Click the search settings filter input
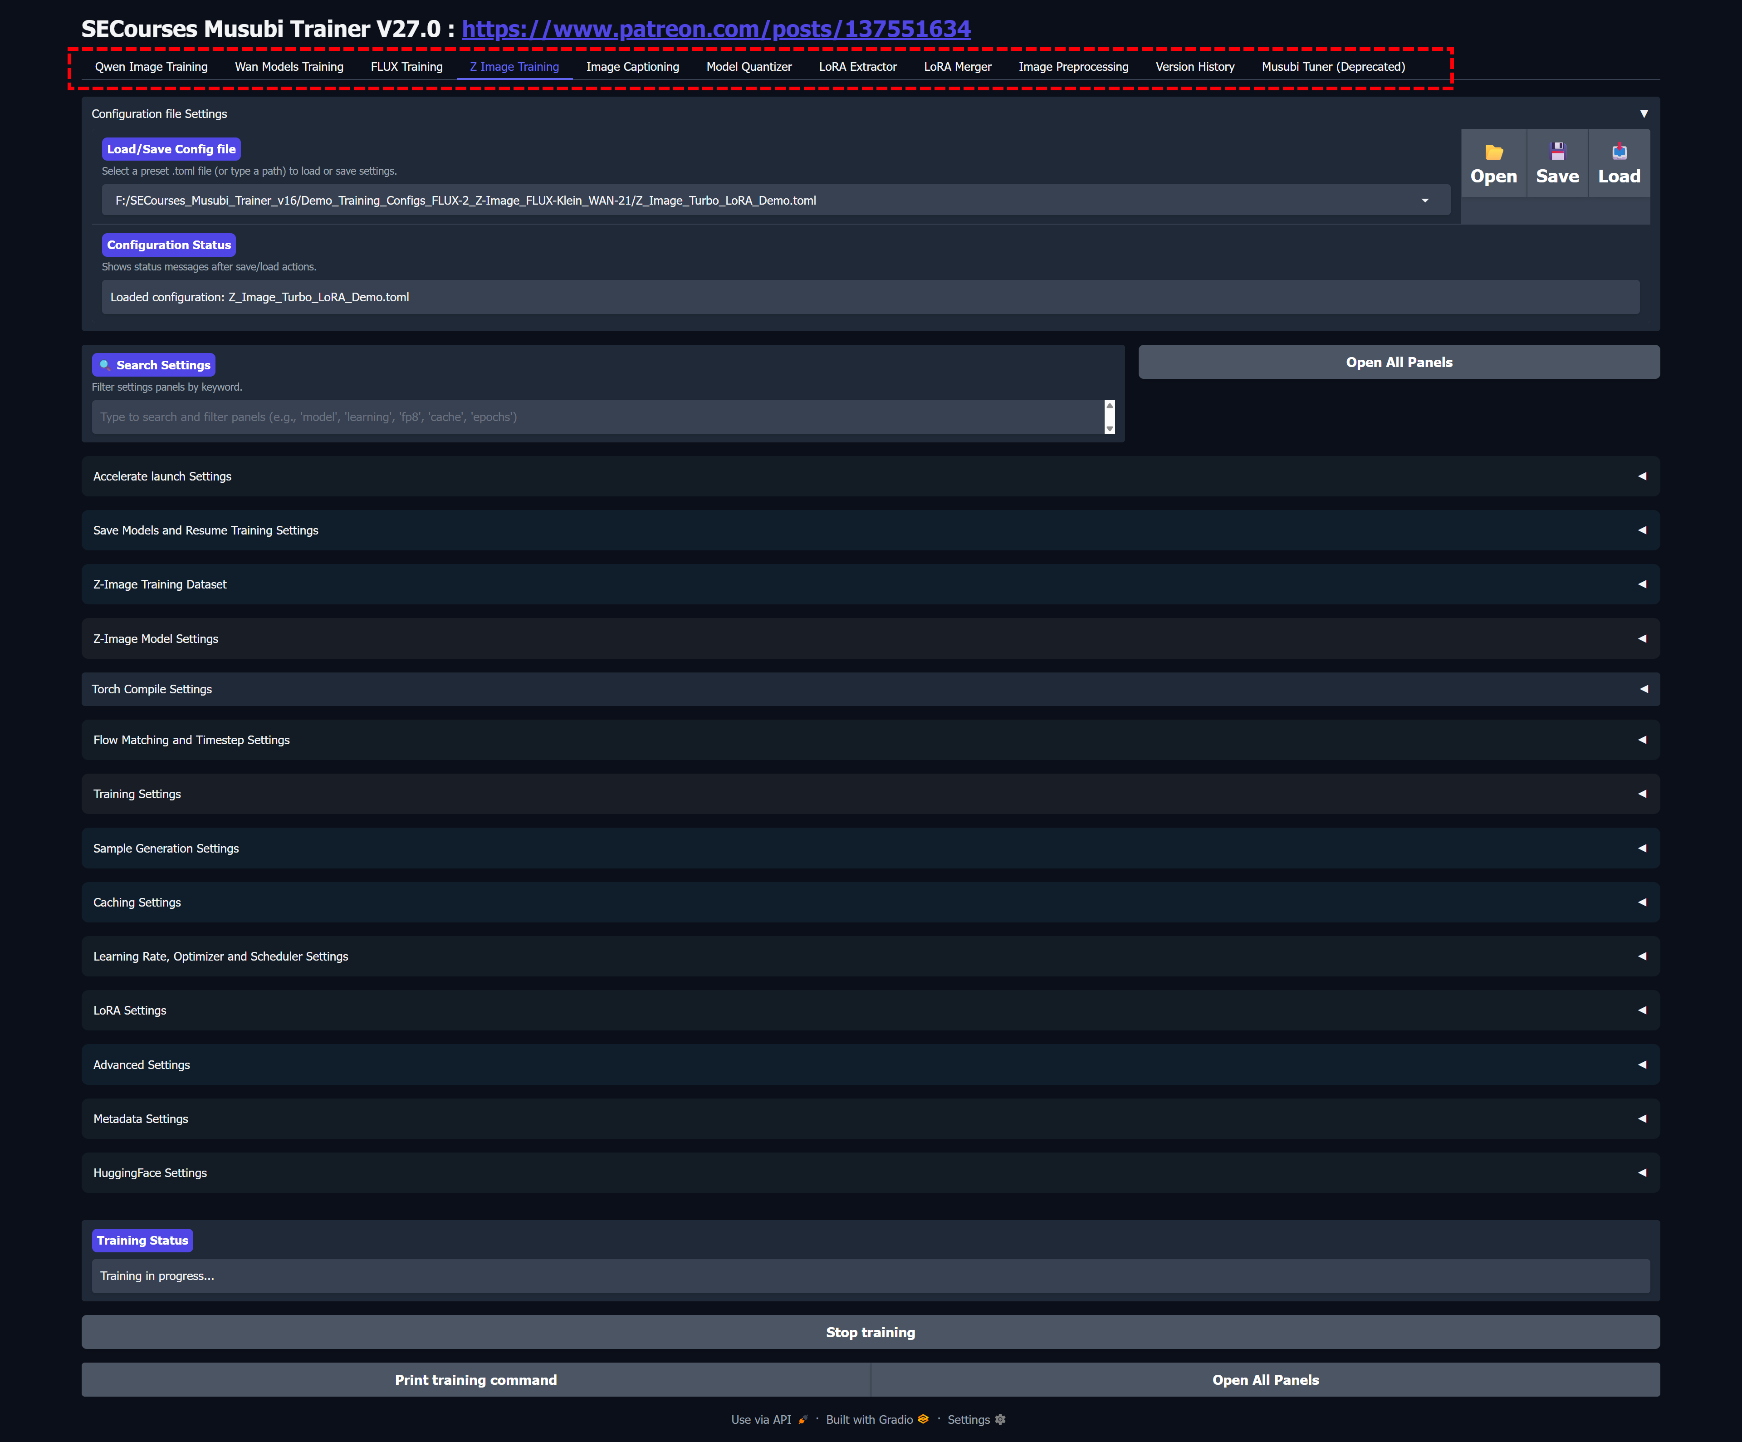The image size is (1742, 1442). [x=597, y=417]
